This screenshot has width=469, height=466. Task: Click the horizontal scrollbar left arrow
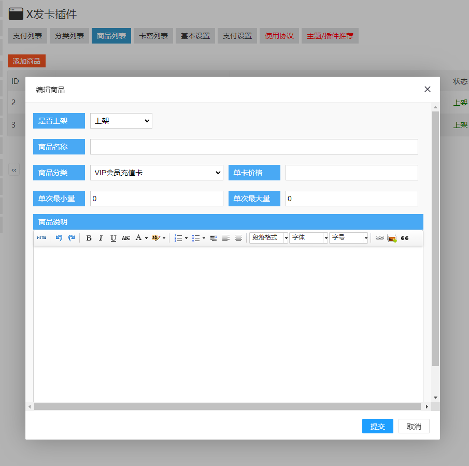click(30, 406)
